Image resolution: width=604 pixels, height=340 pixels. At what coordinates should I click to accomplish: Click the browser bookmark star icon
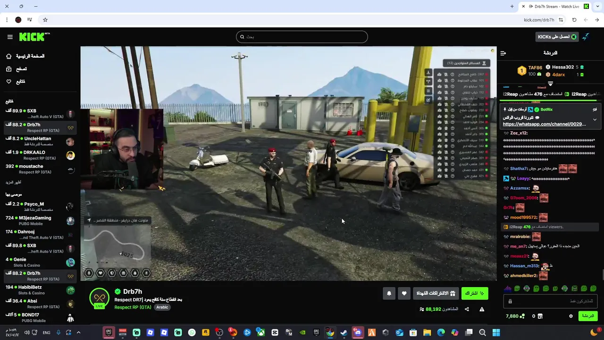[x=45, y=20]
